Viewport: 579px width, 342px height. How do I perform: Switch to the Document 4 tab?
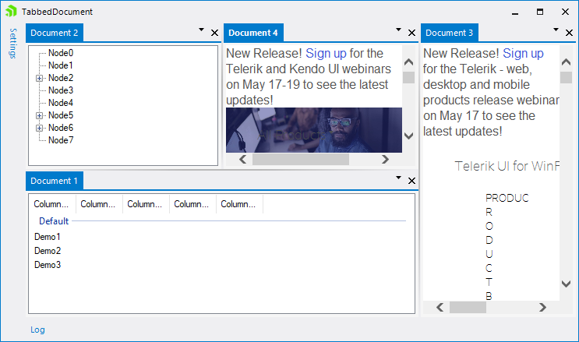point(253,33)
